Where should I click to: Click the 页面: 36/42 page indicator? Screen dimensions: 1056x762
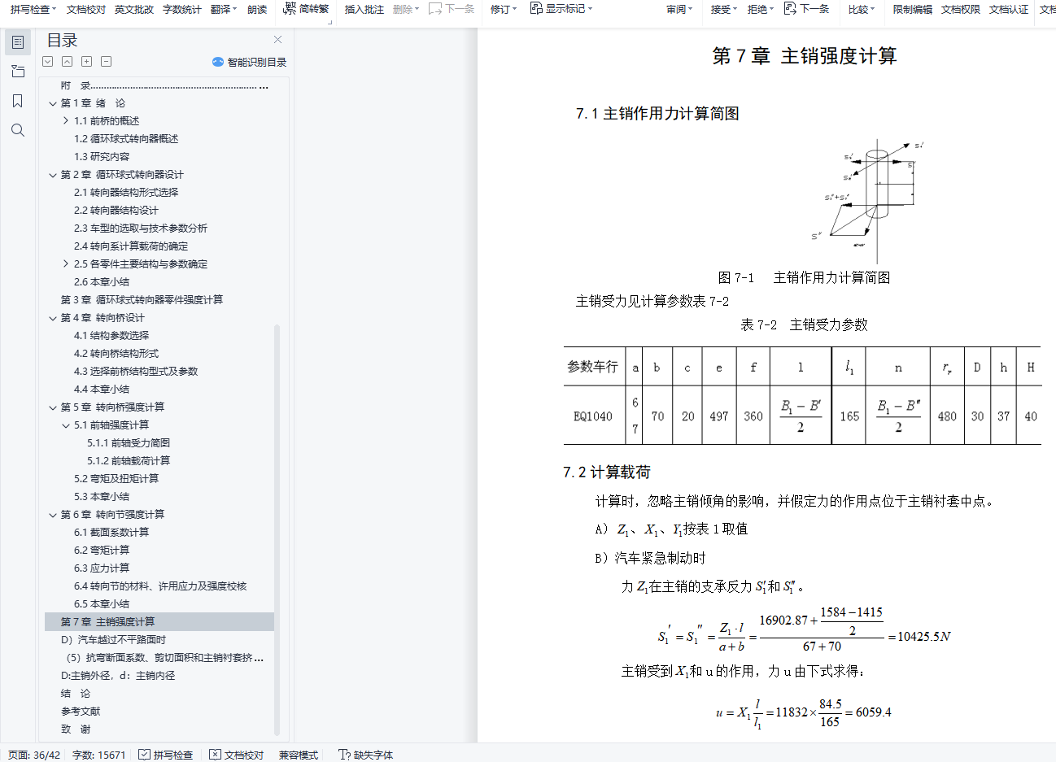34,755
